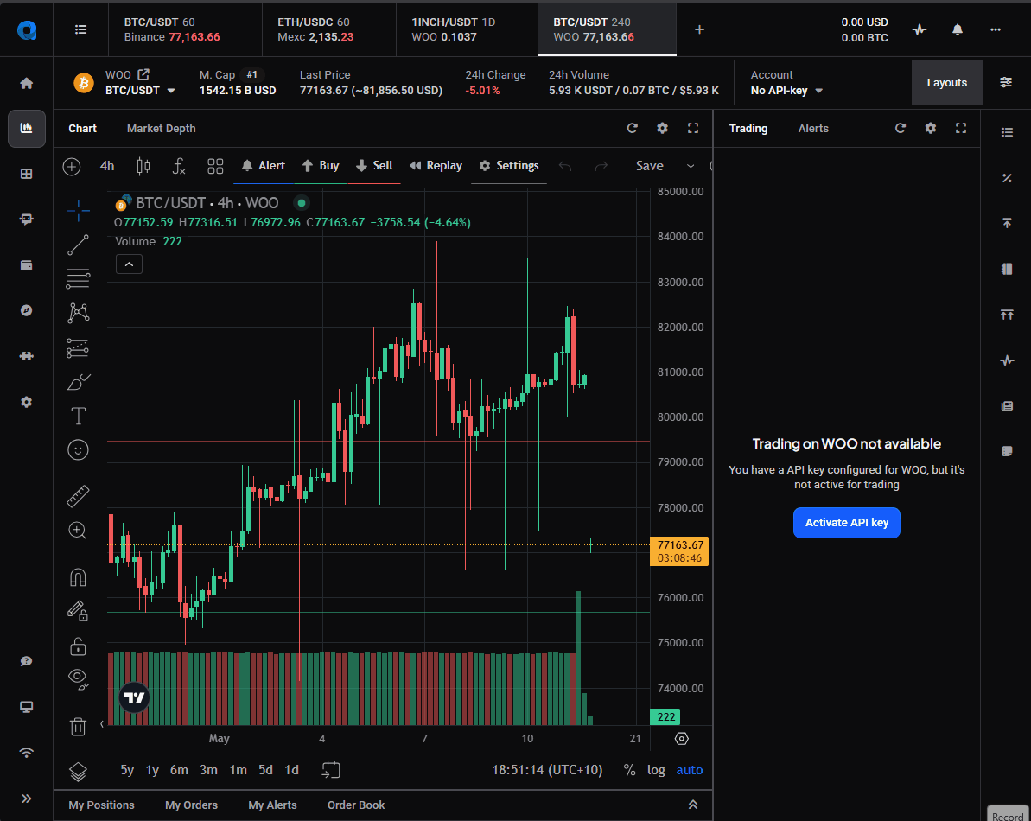This screenshot has height=821, width=1031.
Task: Select the trend line drawing tool
Action: (x=78, y=245)
